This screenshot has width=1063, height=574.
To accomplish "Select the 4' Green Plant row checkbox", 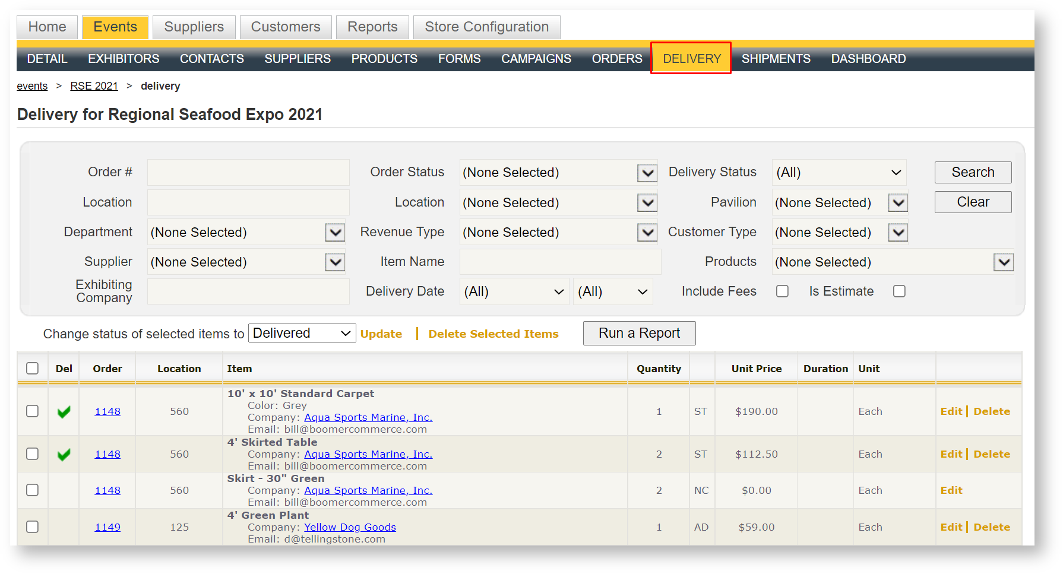I will point(33,527).
